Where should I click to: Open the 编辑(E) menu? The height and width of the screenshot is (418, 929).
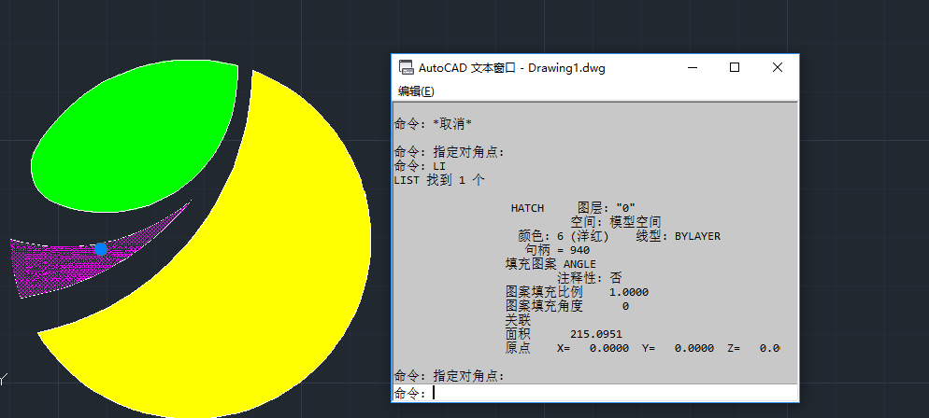(x=416, y=91)
